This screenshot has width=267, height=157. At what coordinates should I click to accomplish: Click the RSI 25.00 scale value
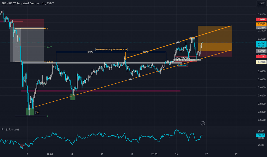tap(261, 145)
